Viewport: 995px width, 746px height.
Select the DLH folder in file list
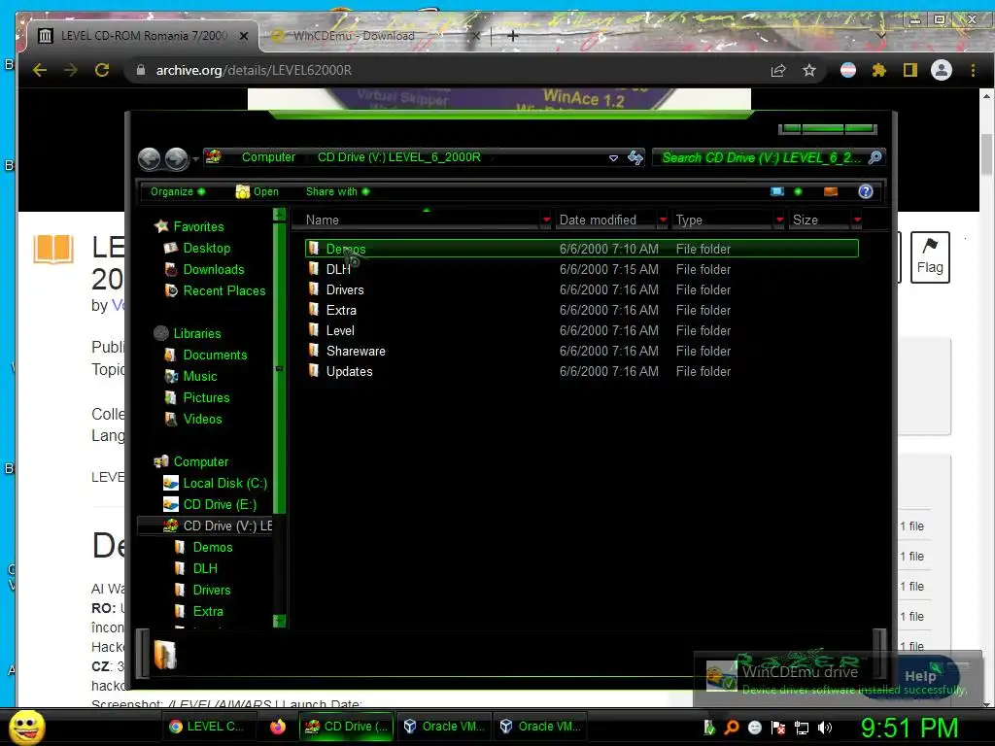(x=581, y=270)
